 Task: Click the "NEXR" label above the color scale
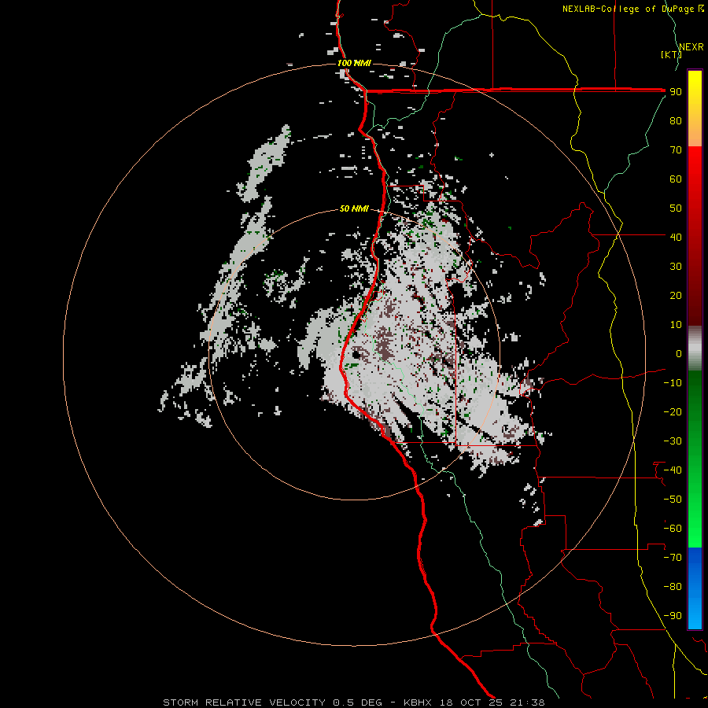(691, 47)
